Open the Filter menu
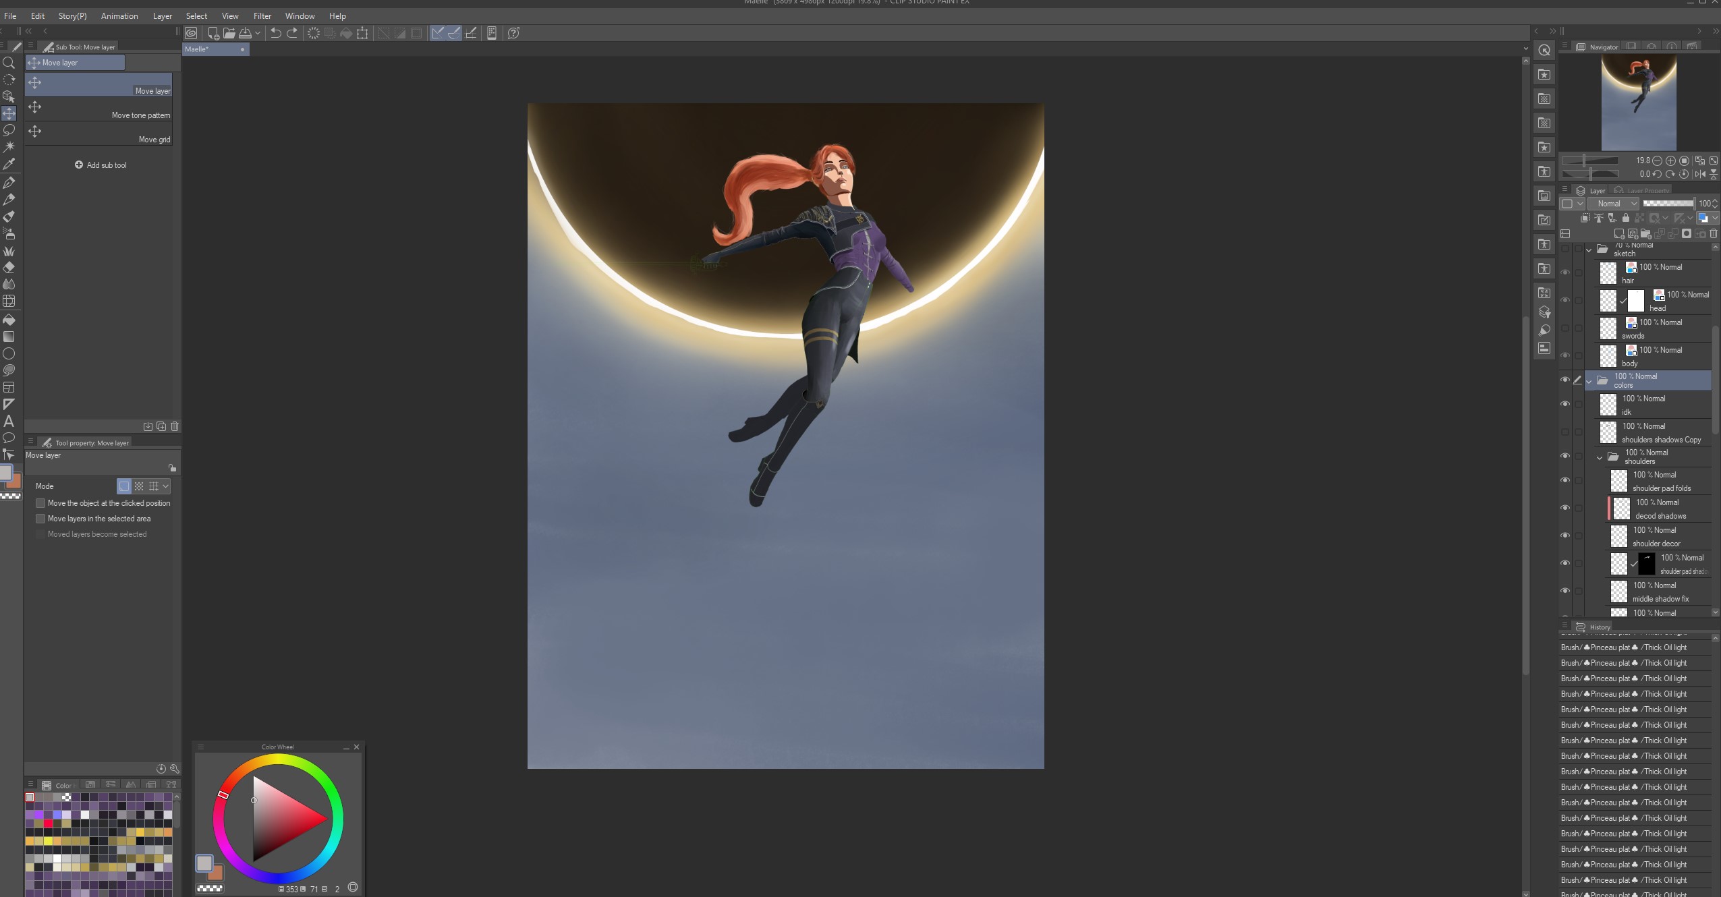This screenshot has height=897, width=1721. (262, 16)
